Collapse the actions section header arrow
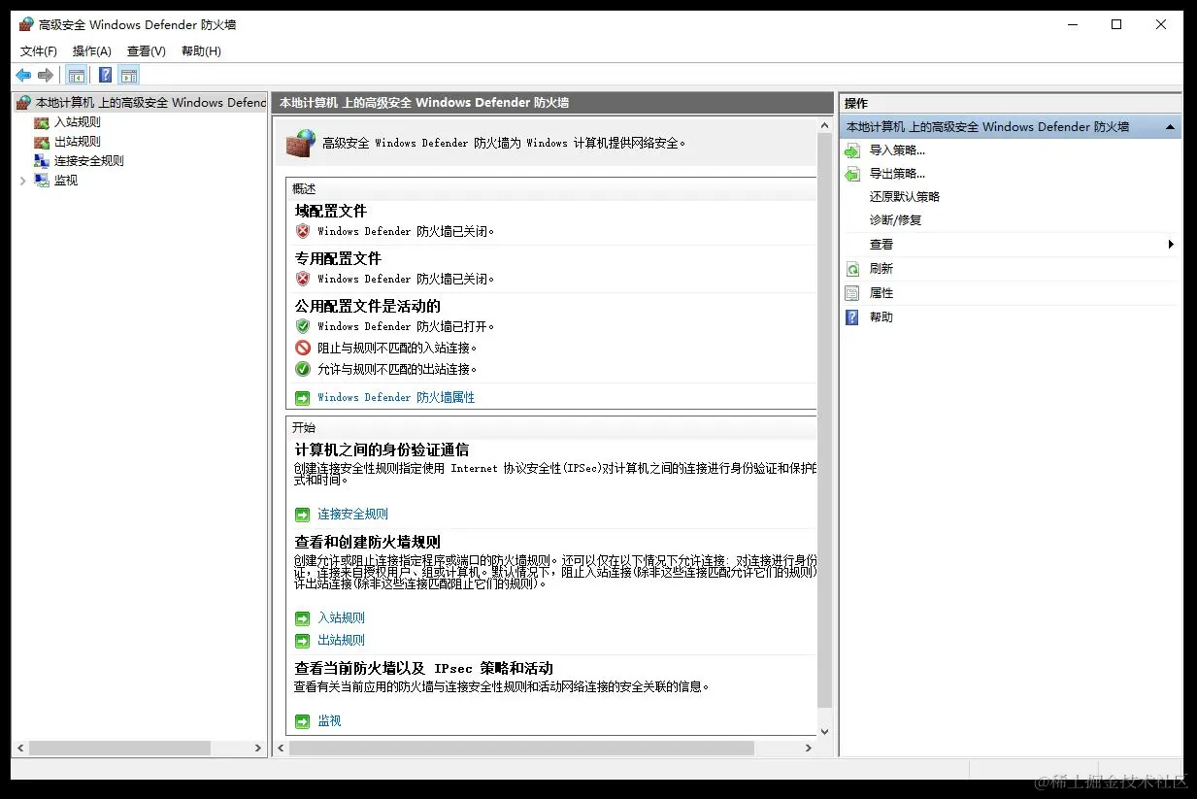 (x=1170, y=127)
